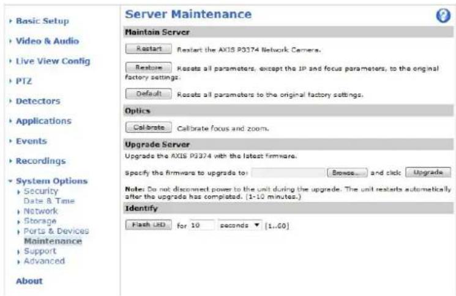Click the Upgrade firmware button
This screenshot has width=456, height=296.
click(x=428, y=173)
